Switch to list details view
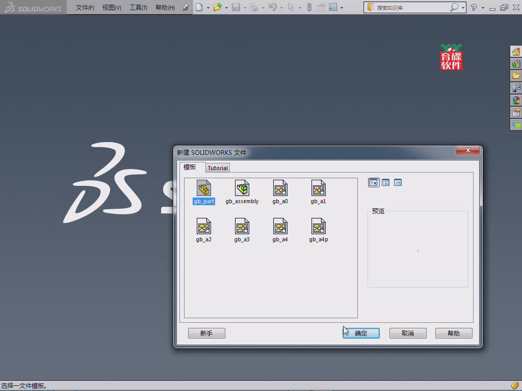This screenshot has width=522, height=391. (x=398, y=183)
